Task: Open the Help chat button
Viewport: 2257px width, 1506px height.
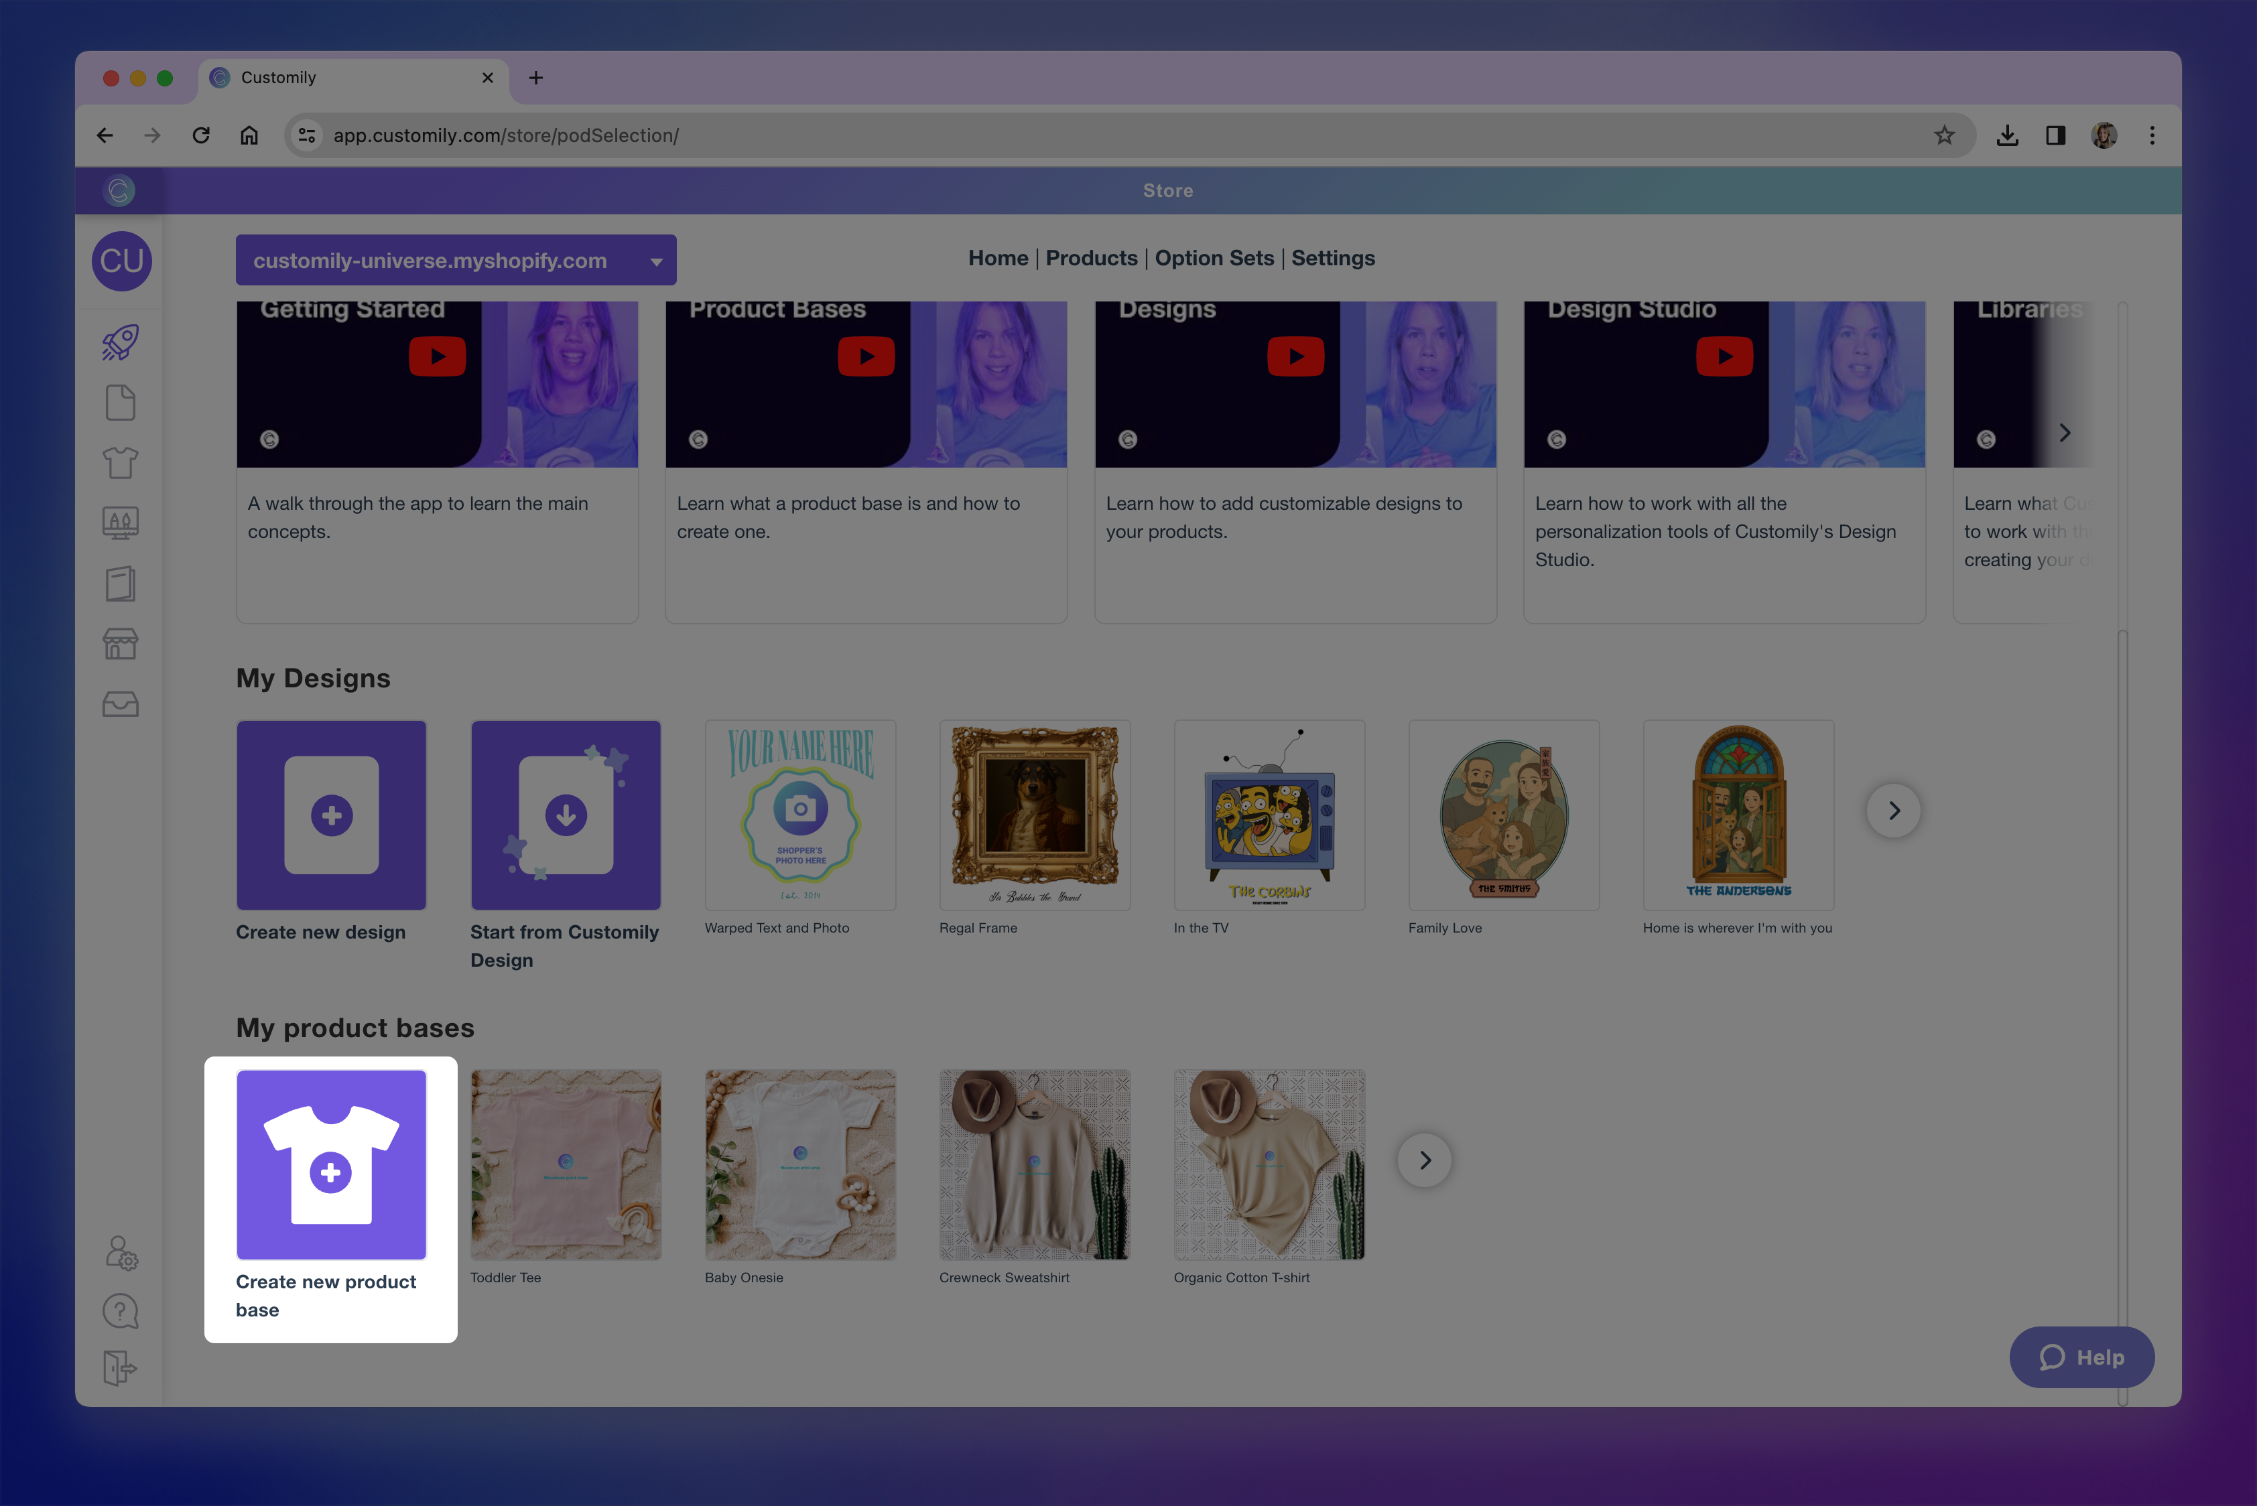Action: click(2081, 1357)
